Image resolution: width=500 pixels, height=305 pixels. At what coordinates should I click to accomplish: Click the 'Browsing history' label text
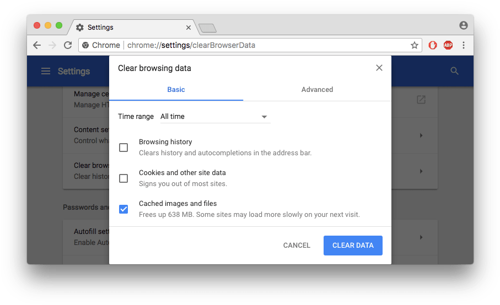(x=165, y=141)
